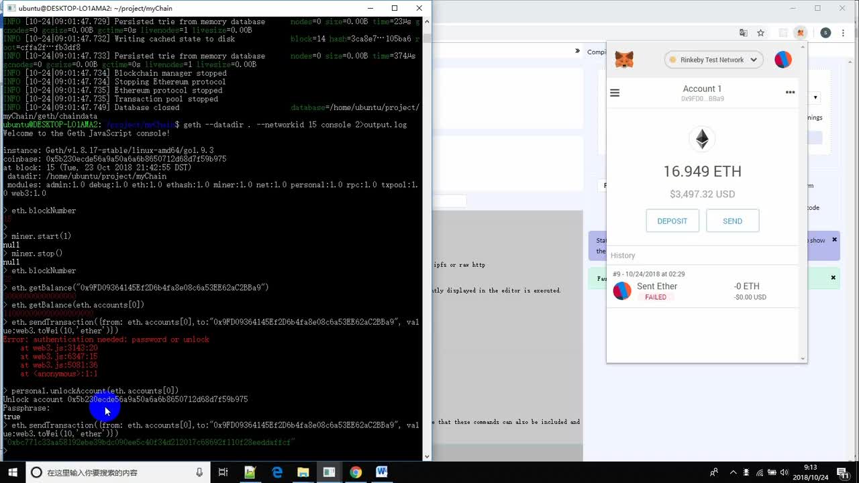The height and width of the screenshot is (483, 859).
Task: Click terminal scrollbar up arrow
Action: coord(427,21)
